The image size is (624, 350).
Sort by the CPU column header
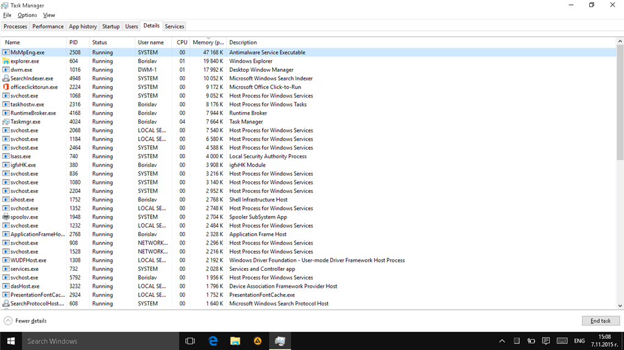click(x=181, y=42)
